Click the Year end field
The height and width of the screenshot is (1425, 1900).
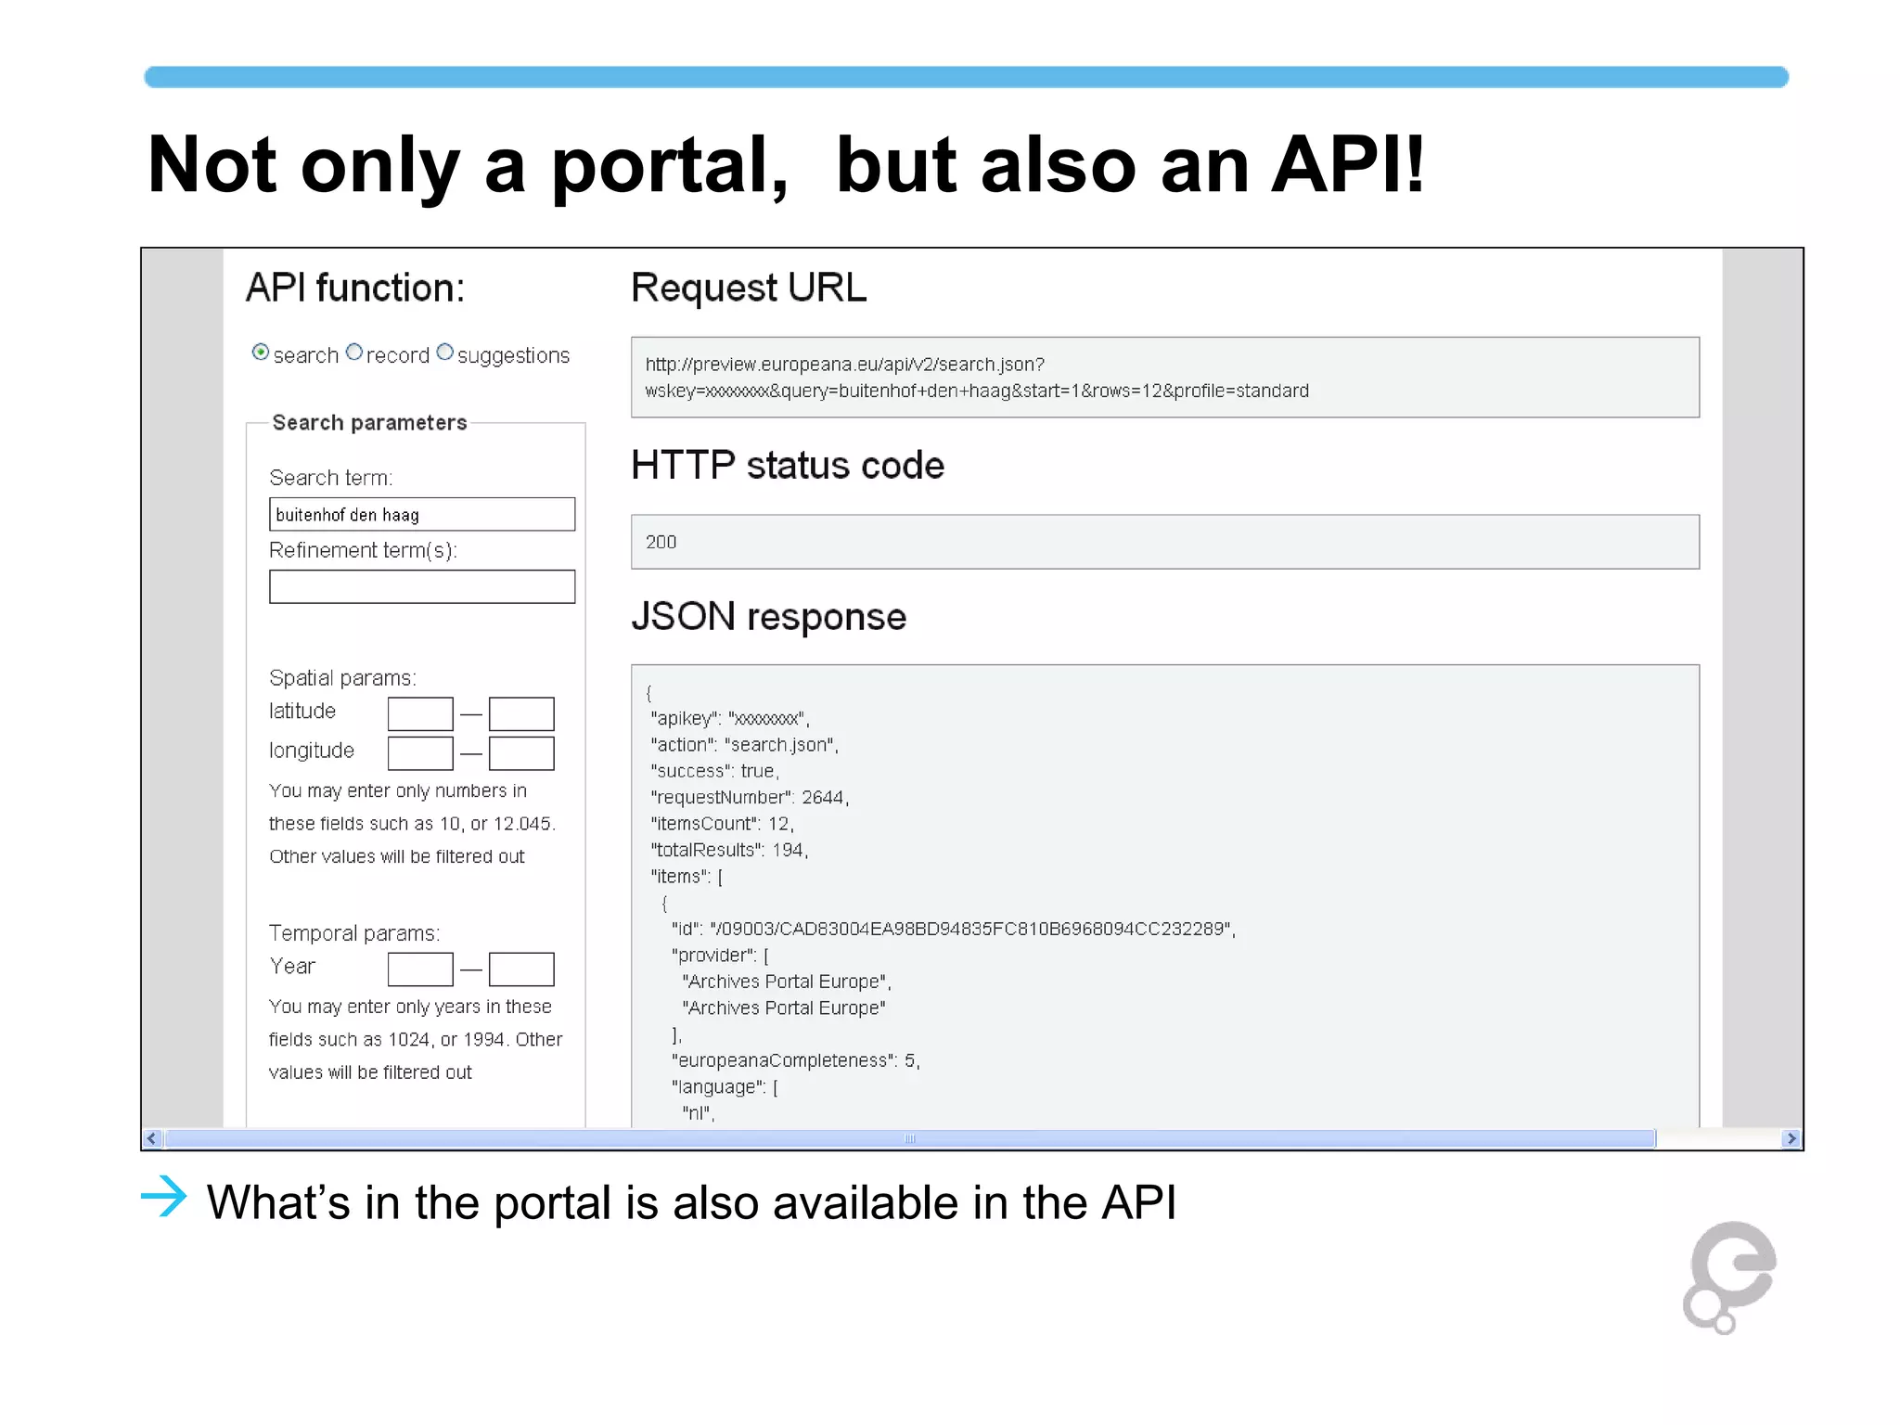point(521,969)
